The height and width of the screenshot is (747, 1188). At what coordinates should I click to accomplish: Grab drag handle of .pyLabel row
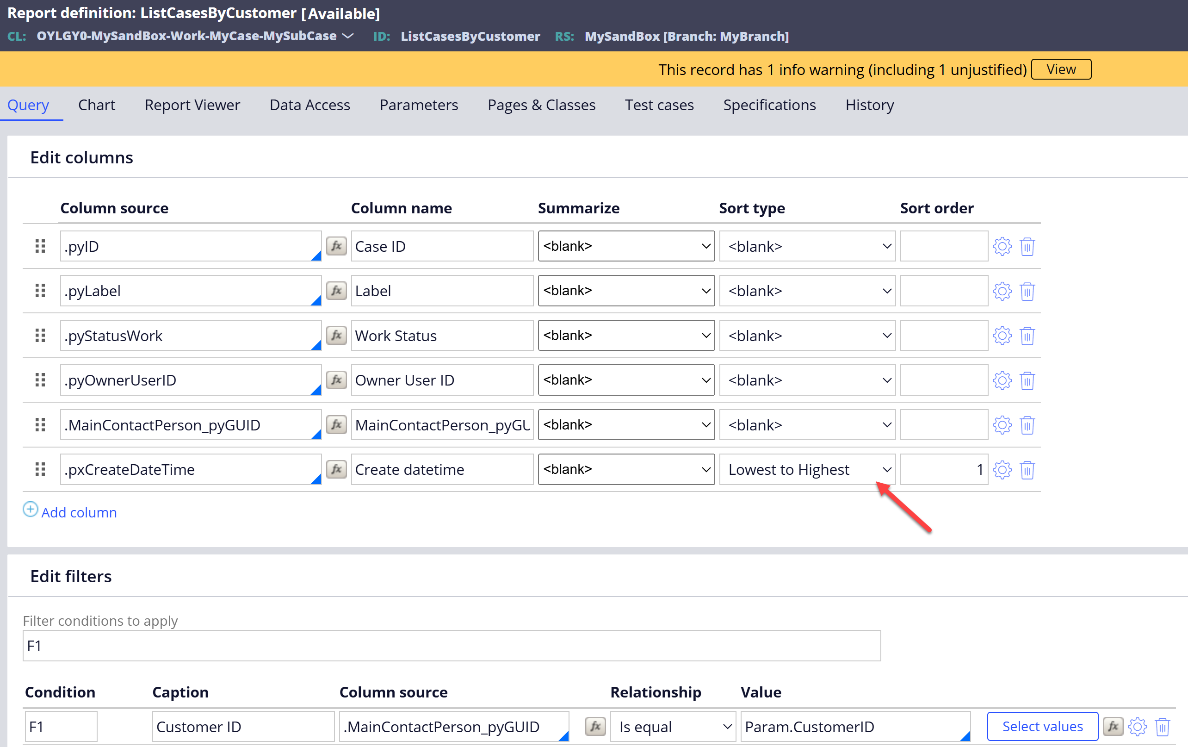pos(40,291)
